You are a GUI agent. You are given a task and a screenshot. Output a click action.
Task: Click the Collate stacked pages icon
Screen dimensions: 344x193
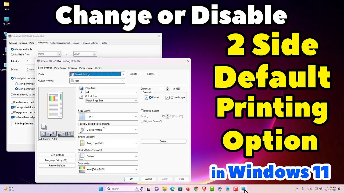pyautogui.click(x=82, y=156)
